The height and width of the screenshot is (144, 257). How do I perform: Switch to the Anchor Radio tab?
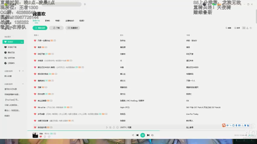tap(69, 21)
